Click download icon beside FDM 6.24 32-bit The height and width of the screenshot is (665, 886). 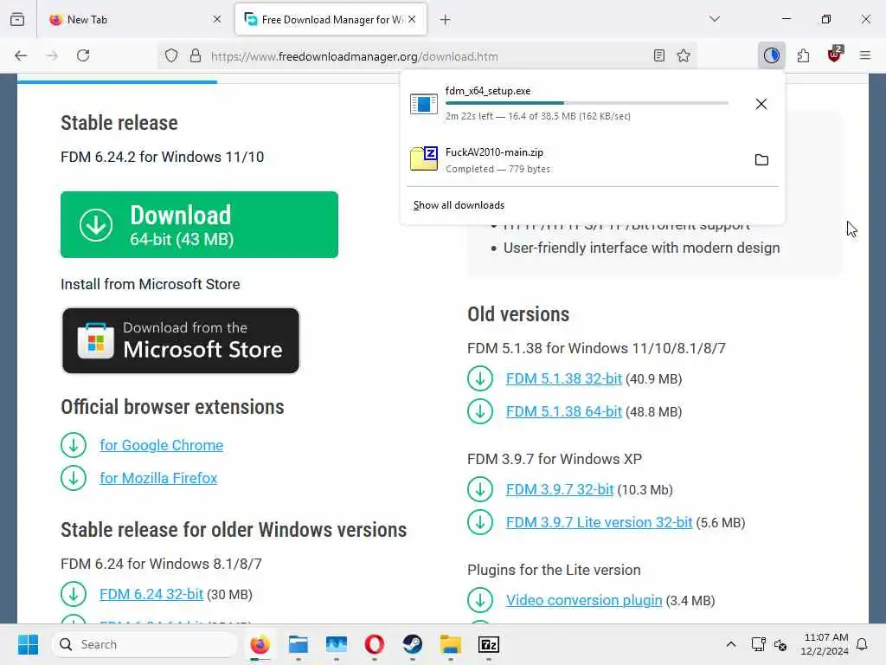click(74, 594)
